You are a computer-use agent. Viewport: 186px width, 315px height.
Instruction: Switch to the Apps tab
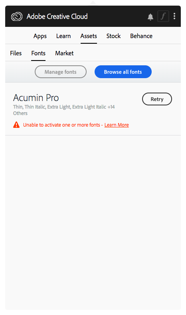[x=40, y=36]
